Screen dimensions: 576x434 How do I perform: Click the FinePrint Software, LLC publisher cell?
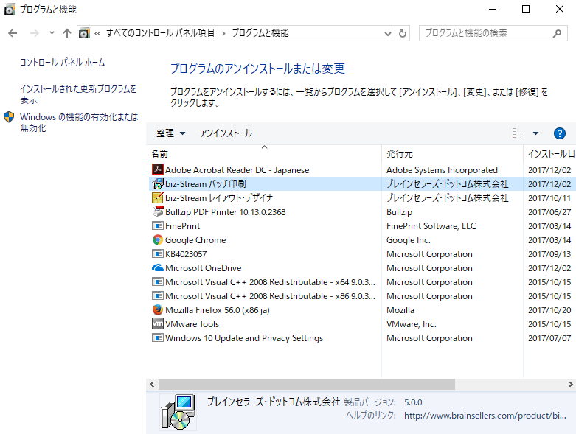431,226
